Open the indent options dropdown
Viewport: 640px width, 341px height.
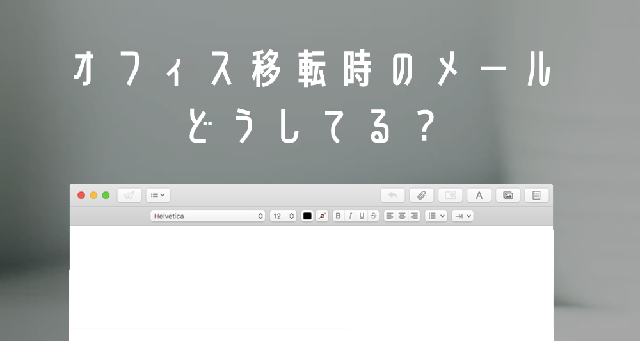coord(463,216)
